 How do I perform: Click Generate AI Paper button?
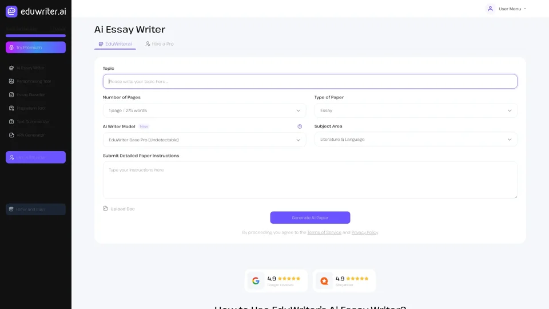click(310, 217)
